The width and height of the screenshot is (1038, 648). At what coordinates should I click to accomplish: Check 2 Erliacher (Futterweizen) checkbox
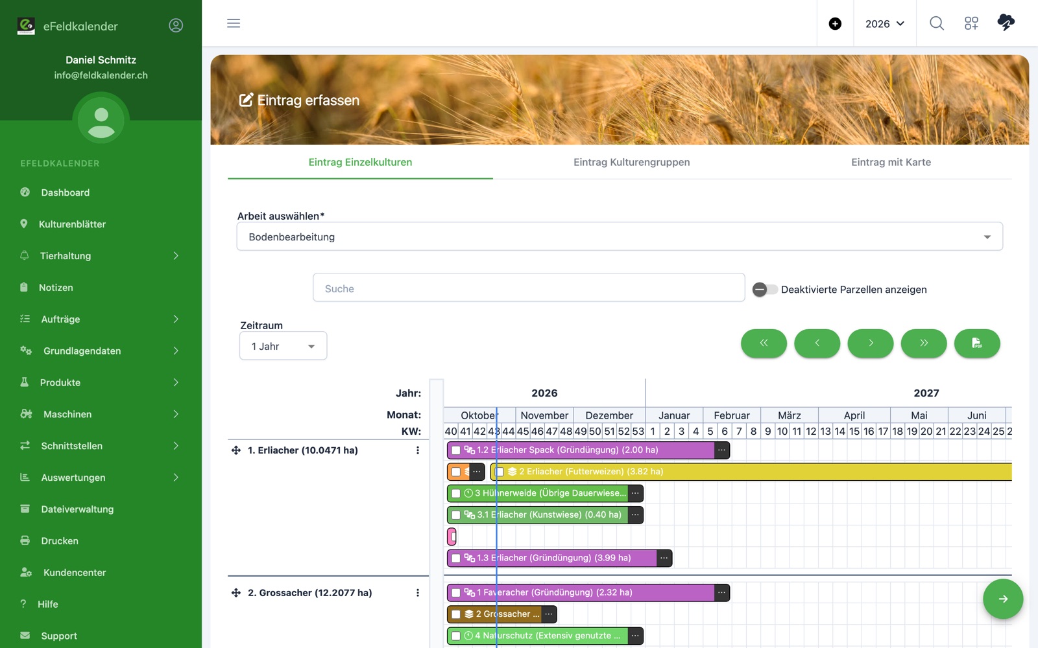pyautogui.click(x=500, y=472)
